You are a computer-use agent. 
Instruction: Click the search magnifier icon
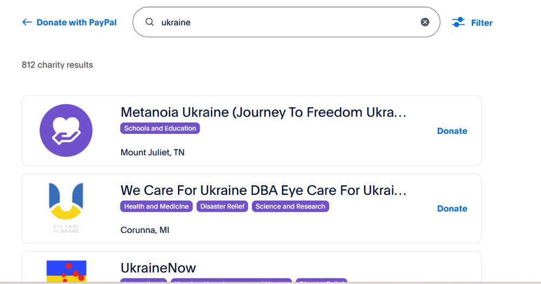[150, 22]
